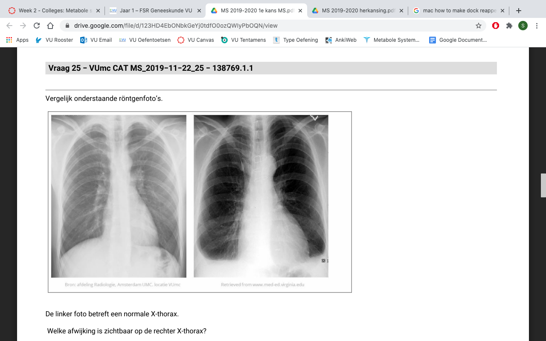Close the MS 2019-2020 herkansing tab

tap(401, 11)
